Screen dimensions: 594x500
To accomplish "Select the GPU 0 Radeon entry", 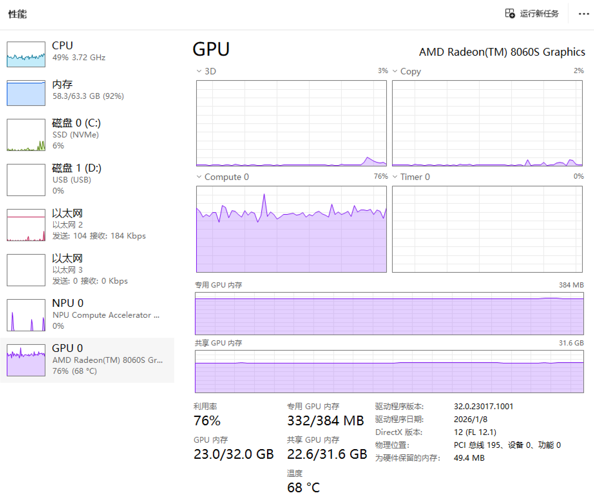I will point(87,359).
